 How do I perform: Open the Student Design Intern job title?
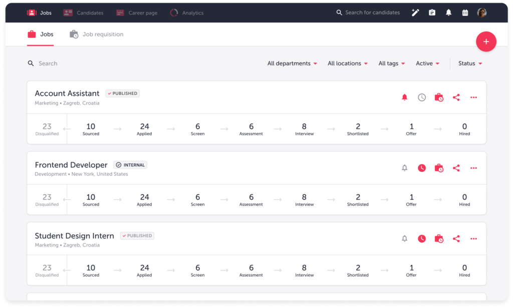click(x=74, y=235)
